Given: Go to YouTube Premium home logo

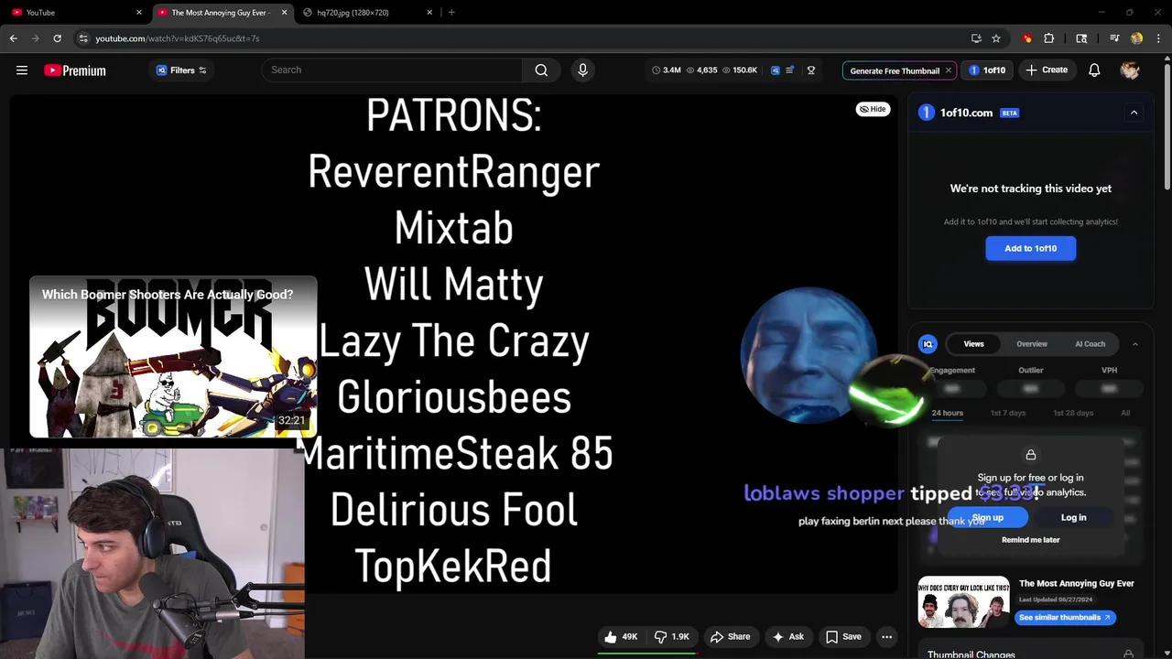Looking at the screenshot, I should pyautogui.click(x=75, y=70).
